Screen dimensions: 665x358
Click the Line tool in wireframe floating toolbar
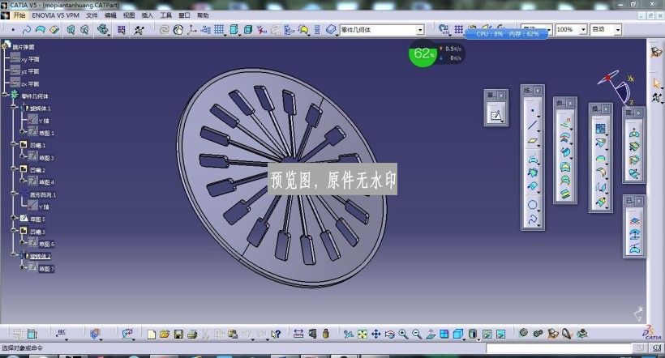tap(533, 125)
